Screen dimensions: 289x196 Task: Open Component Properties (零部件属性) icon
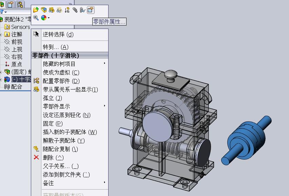pyautogui.click(x=91, y=10)
